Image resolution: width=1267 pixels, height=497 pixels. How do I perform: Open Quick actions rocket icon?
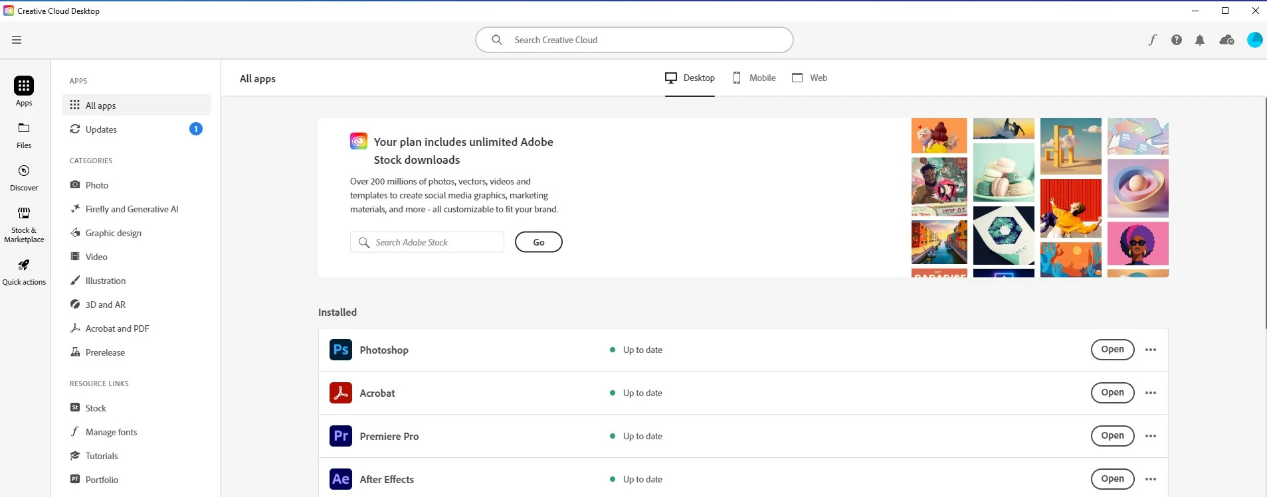[24, 265]
